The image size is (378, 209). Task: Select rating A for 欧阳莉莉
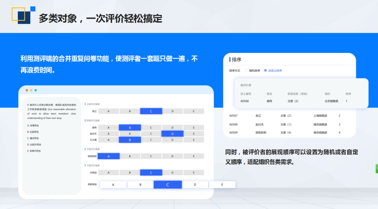(108, 156)
